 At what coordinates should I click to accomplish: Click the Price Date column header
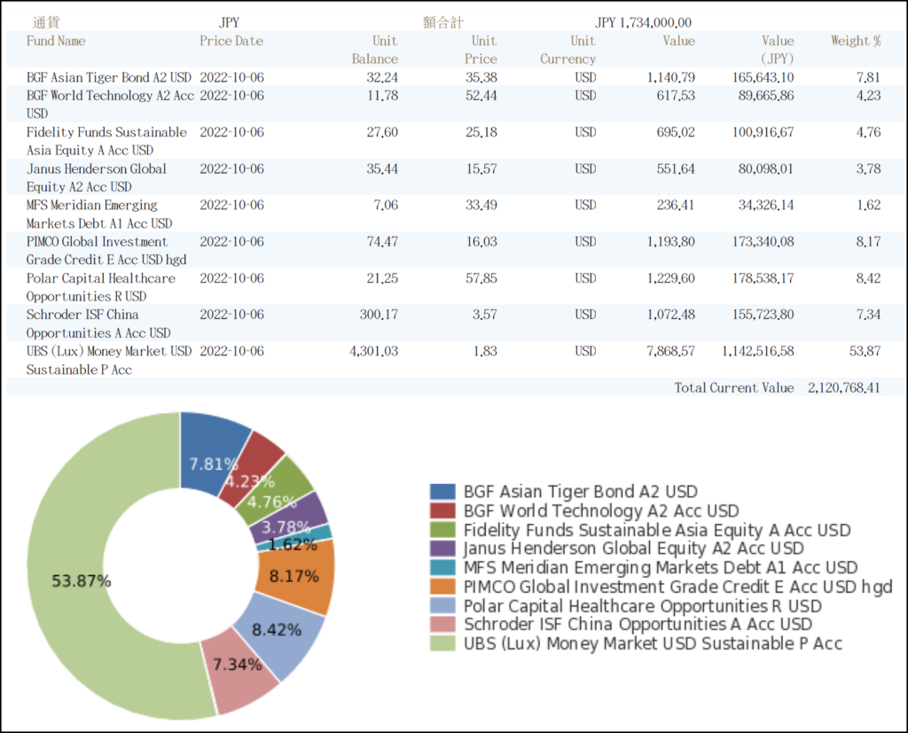[231, 41]
